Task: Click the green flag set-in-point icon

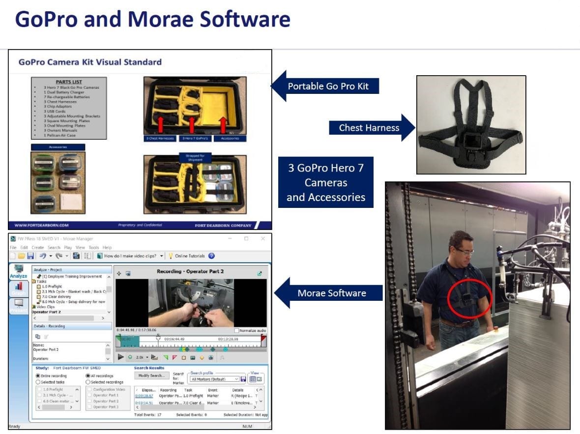Action: 166,357
